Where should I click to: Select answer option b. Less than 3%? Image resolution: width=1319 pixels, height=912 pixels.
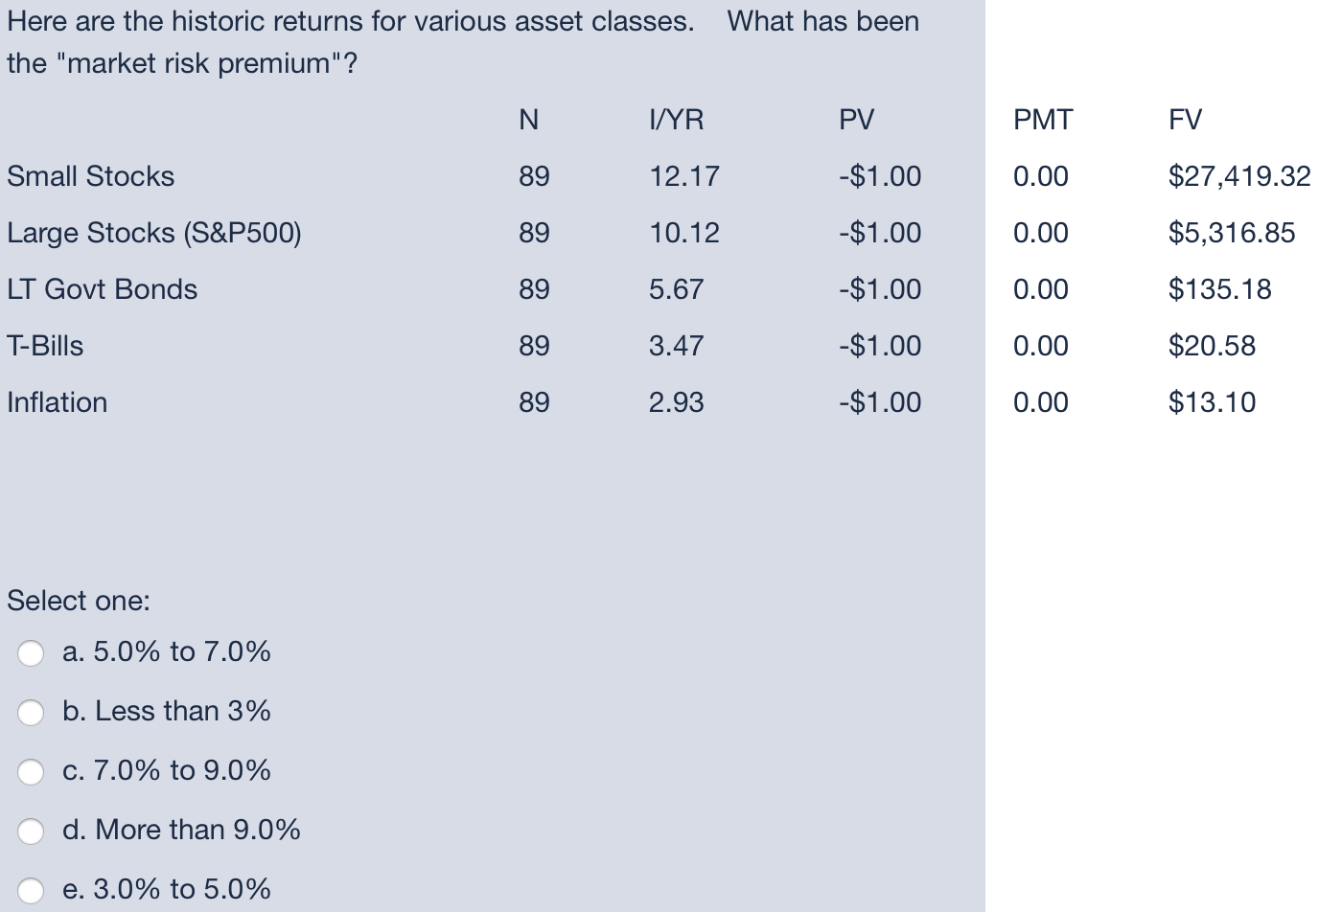[30, 712]
